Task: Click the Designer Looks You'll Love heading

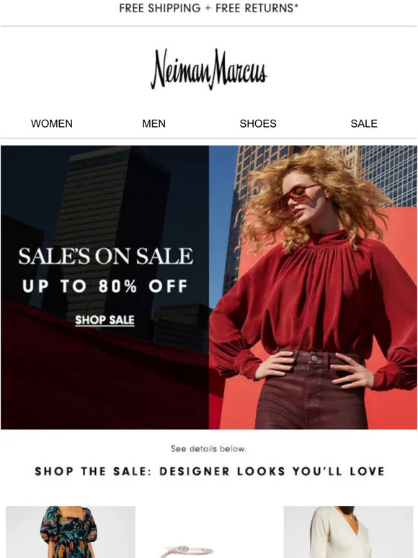Action: point(272,471)
